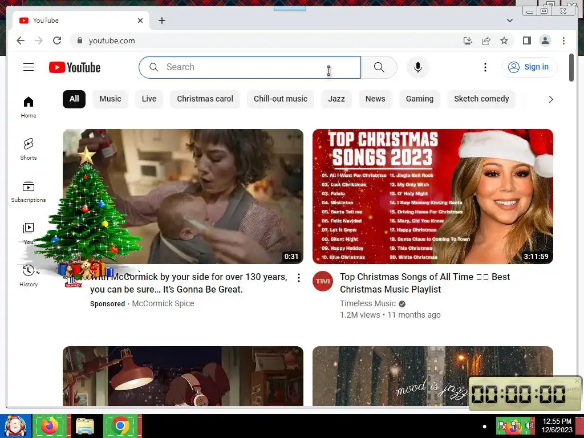Open Chrome three-dot menu

coord(563,40)
